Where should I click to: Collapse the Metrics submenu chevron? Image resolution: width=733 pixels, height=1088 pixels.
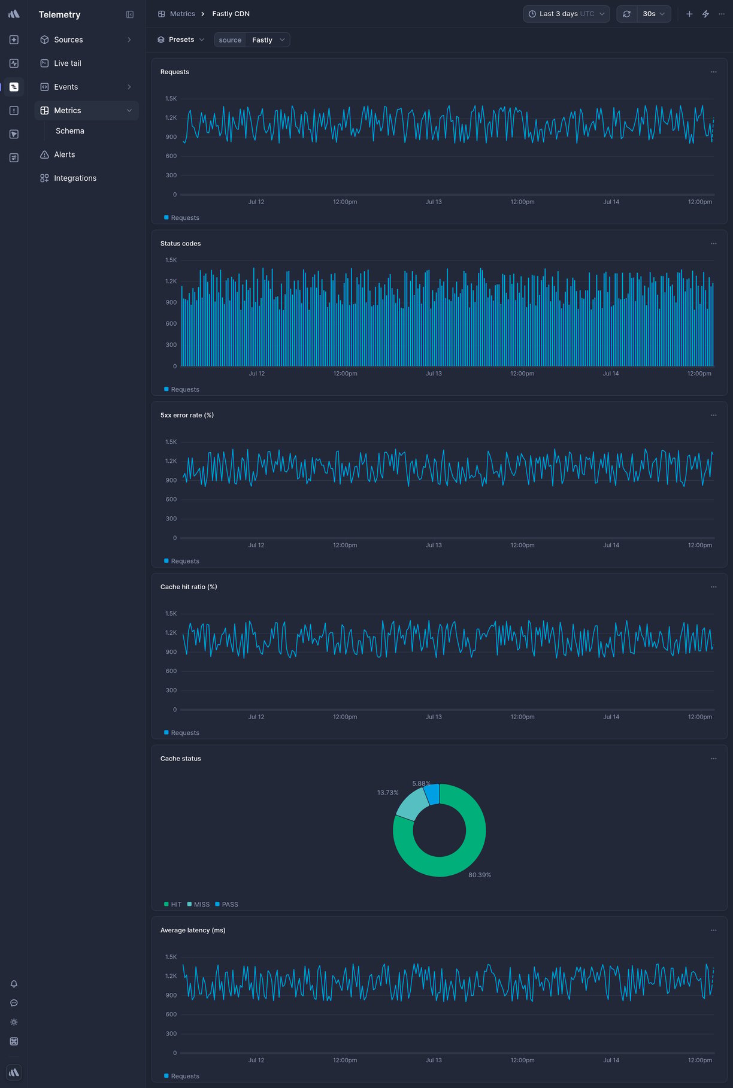click(x=129, y=110)
